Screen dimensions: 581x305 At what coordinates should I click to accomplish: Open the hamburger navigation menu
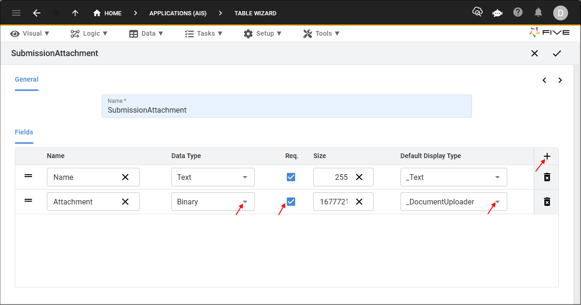pos(16,13)
